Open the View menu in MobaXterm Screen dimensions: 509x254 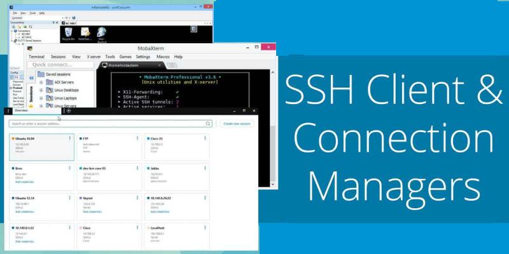tap(76, 57)
